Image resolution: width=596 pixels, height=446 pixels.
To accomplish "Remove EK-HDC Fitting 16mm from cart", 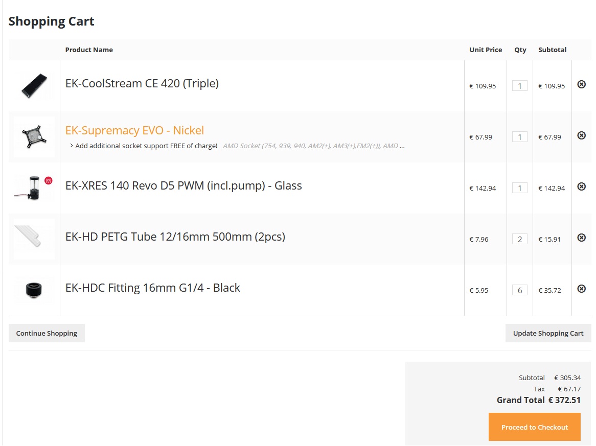I will (x=581, y=289).
